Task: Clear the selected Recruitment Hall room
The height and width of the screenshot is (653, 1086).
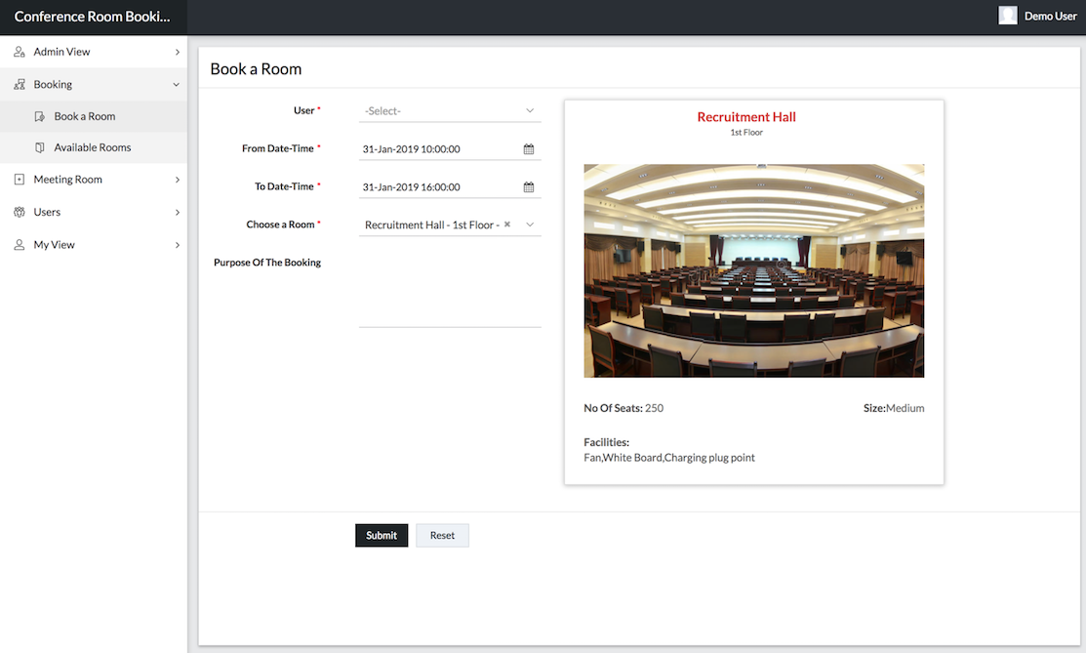Action: [507, 224]
